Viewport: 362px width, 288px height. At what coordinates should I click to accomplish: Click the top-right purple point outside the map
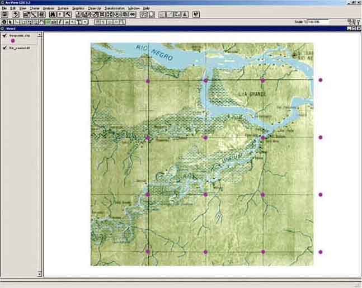click(x=321, y=80)
